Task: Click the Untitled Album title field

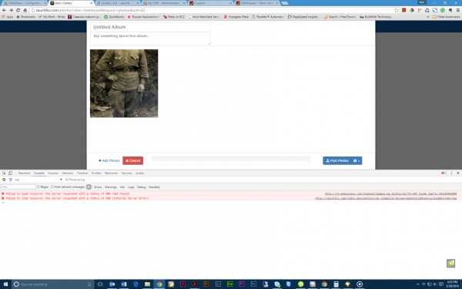Action: (x=150, y=27)
